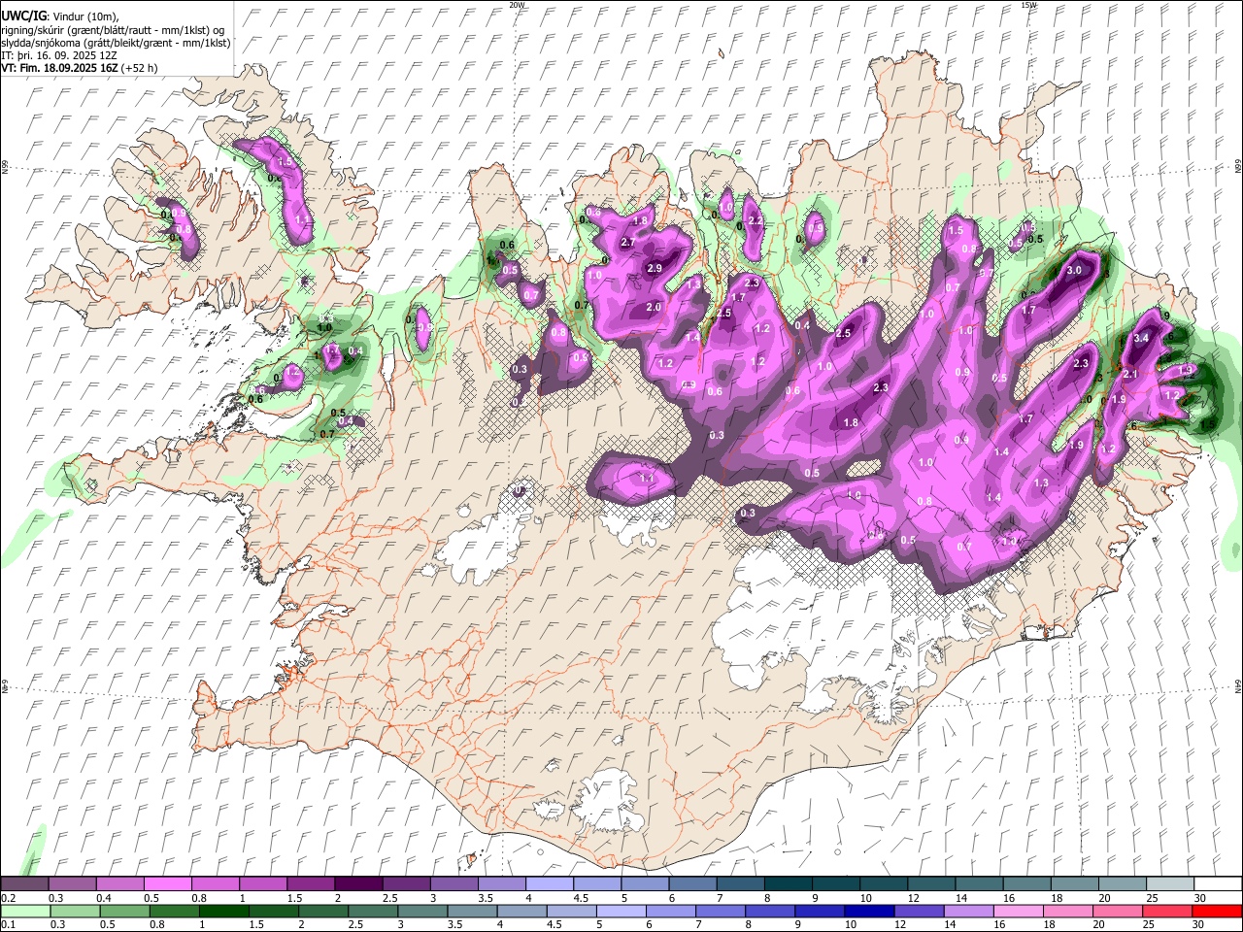Click the 3.0 precipitation value on the map

pyautogui.click(x=1074, y=271)
